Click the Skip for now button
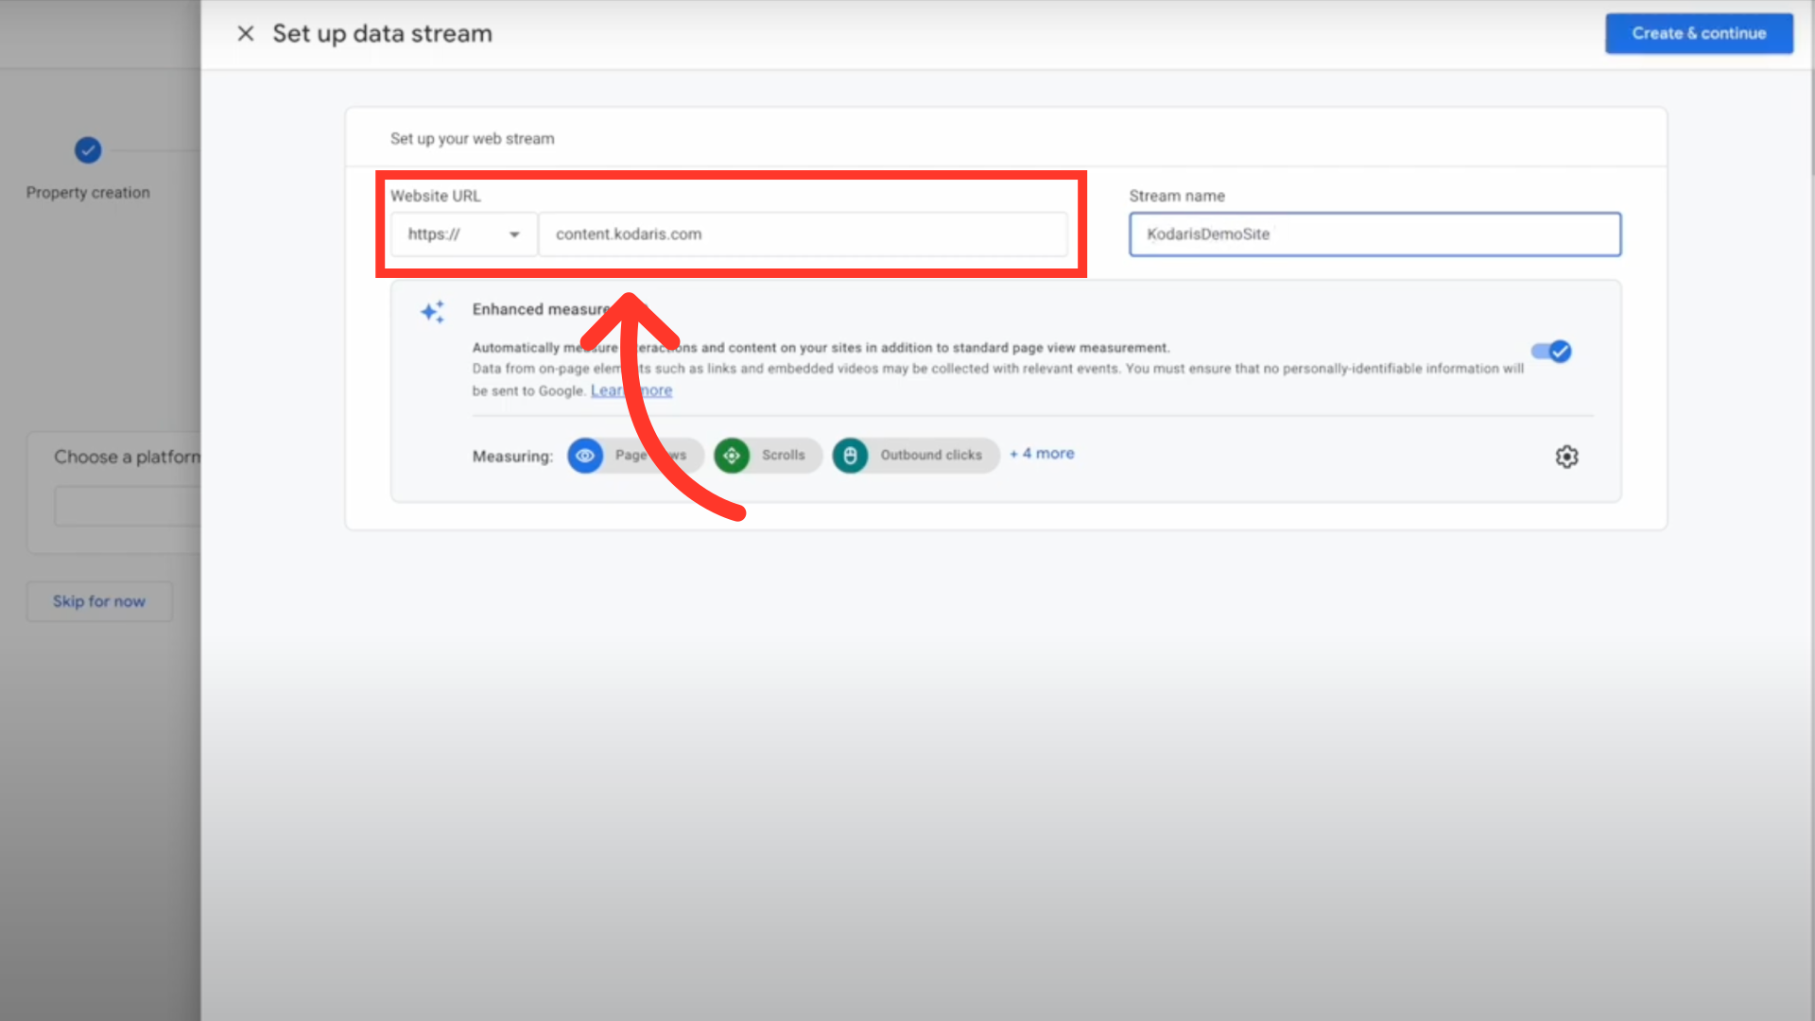This screenshot has width=1815, height=1021. coord(99,601)
